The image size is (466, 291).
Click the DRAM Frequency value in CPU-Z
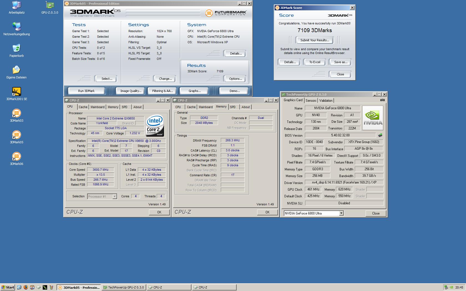tap(232, 141)
